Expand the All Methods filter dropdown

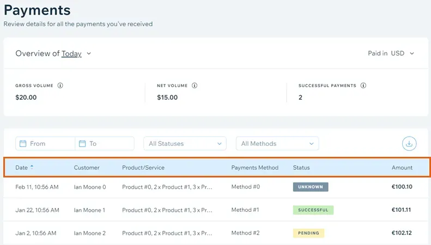277,144
